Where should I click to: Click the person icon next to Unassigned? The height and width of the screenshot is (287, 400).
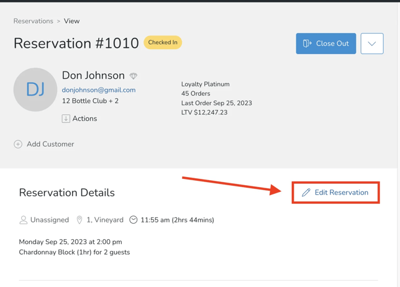[23, 220]
